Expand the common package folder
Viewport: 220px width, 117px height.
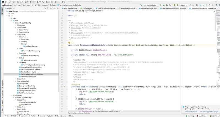15,25
